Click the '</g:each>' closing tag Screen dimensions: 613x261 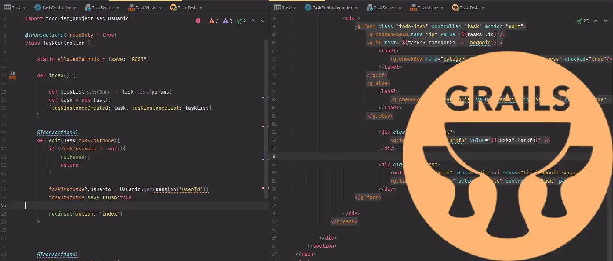(x=344, y=222)
